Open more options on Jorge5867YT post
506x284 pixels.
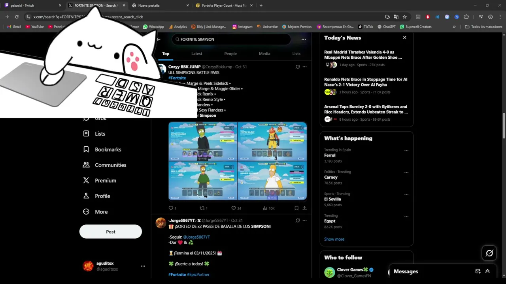tap(304, 220)
